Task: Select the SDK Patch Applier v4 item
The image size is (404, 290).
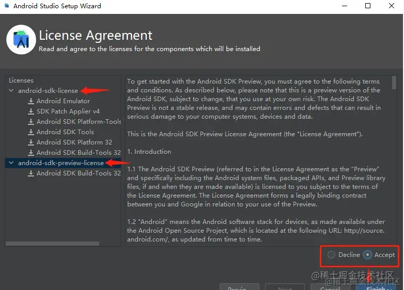Action: click(x=68, y=111)
